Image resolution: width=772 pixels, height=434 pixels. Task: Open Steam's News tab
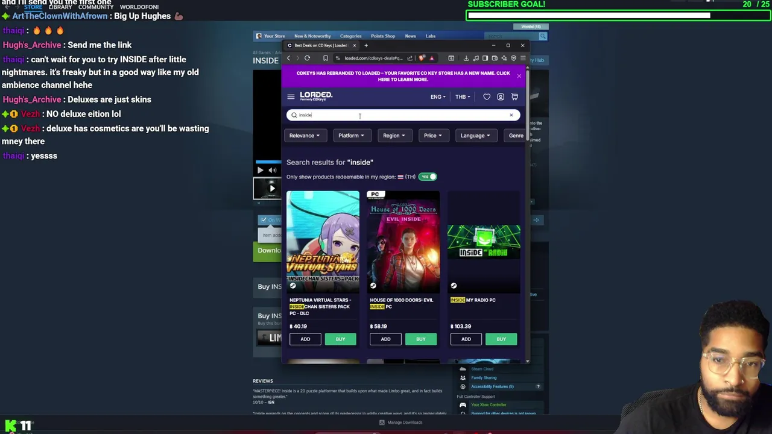coord(410,36)
